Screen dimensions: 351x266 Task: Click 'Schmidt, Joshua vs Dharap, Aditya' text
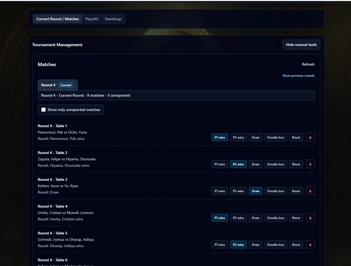pyautogui.click(x=66, y=239)
